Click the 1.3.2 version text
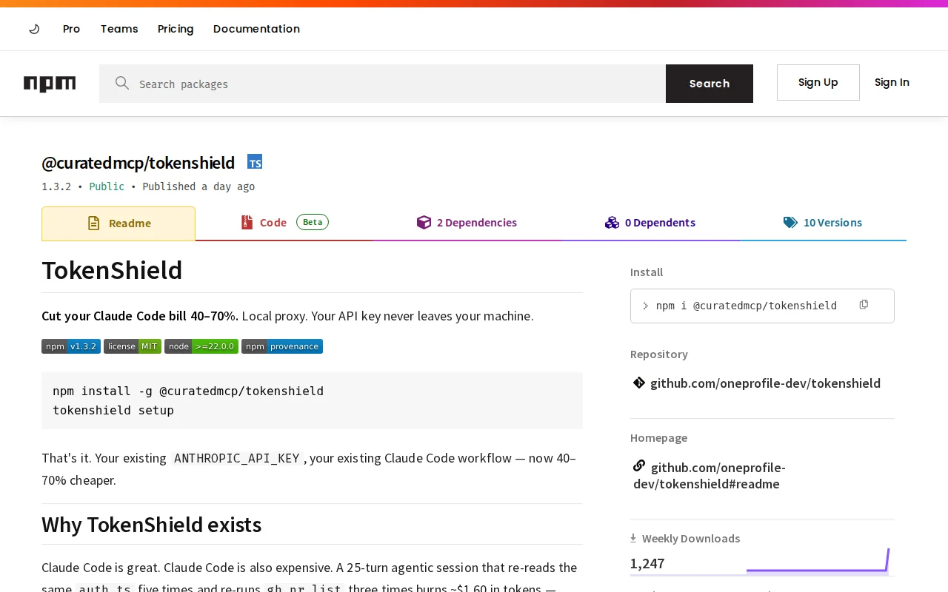This screenshot has height=592, width=948. click(56, 186)
